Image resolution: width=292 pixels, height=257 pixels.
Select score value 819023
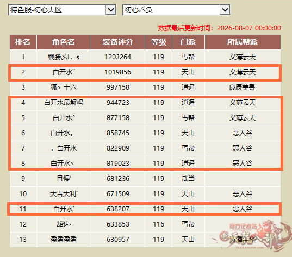coord(118,164)
